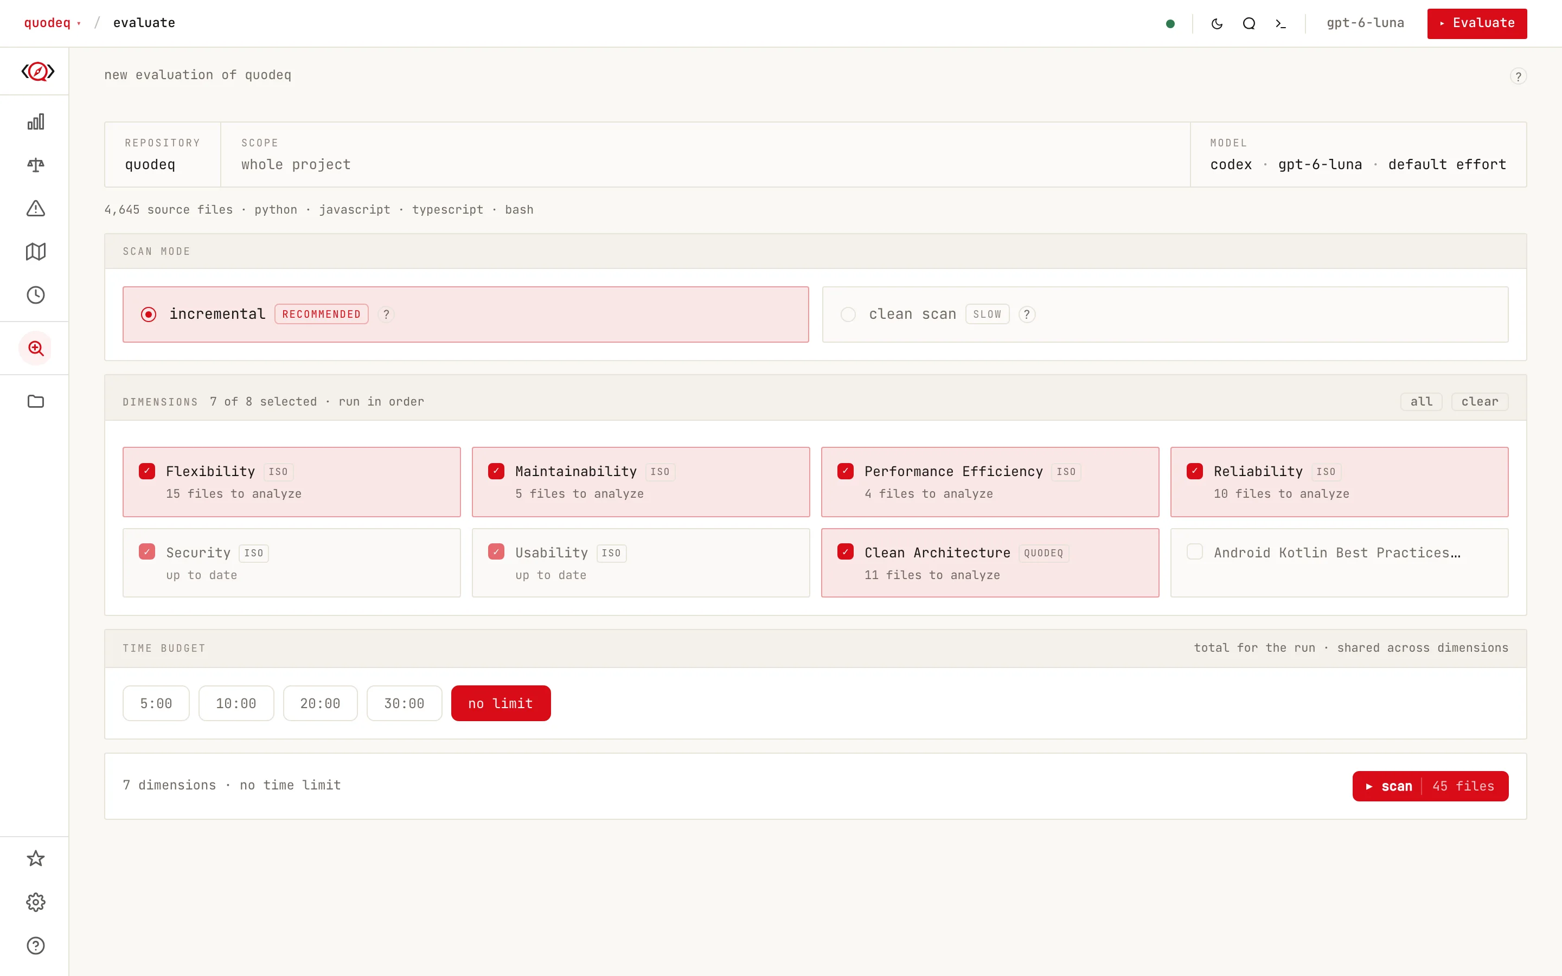Uncheck the Maintainability dimension checkbox
Image resolution: width=1562 pixels, height=976 pixels.
click(x=496, y=471)
